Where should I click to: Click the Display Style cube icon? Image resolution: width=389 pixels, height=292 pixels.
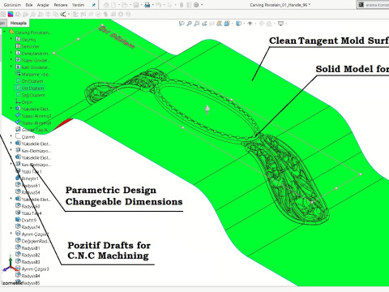(x=238, y=24)
